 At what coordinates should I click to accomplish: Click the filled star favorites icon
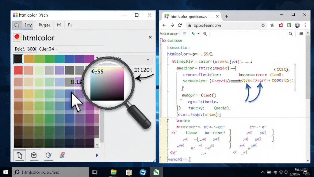click(272, 25)
